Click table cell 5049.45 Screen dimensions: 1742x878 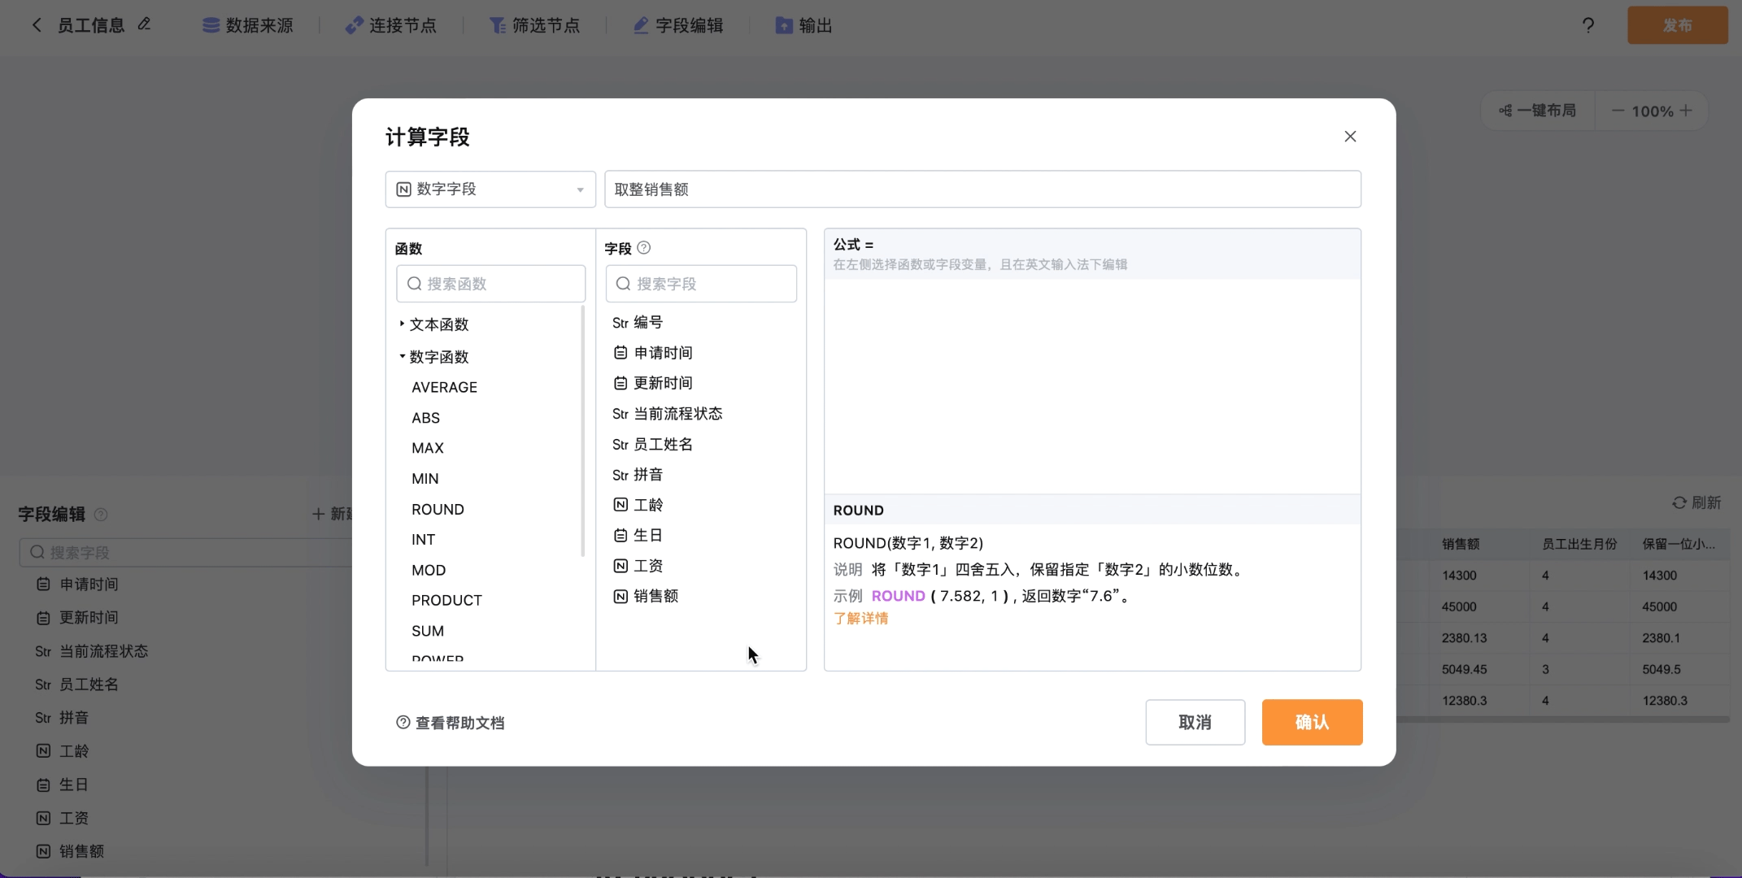[x=1464, y=669]
